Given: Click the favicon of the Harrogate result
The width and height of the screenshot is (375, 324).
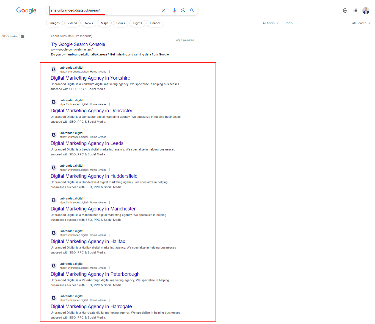Looking at the screenshot, I should [x=54, y=298].
